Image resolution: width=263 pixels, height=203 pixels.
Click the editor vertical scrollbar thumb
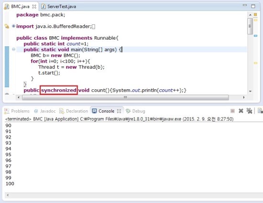point(250,26)
